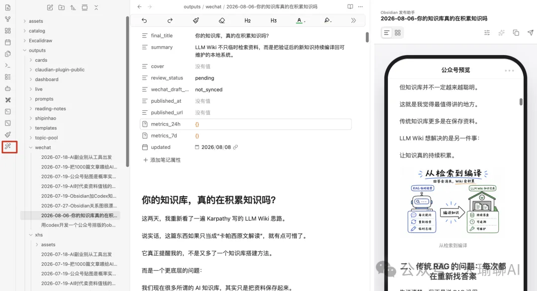Click the updated date 2026/08/08 field
This screenshot has width=537, height=291.
tap(216, 147)
